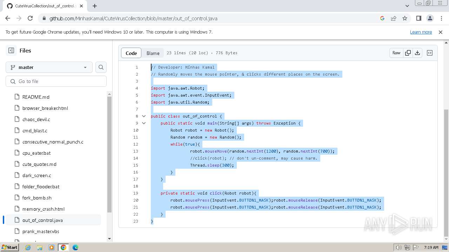Click the 'Thread.sleep(300);' code line
Viewport: 449px width, 252px height.
(212, 165)
